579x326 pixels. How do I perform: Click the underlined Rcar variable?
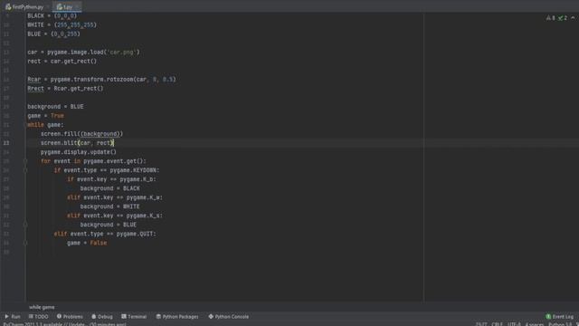coord(34,80)
